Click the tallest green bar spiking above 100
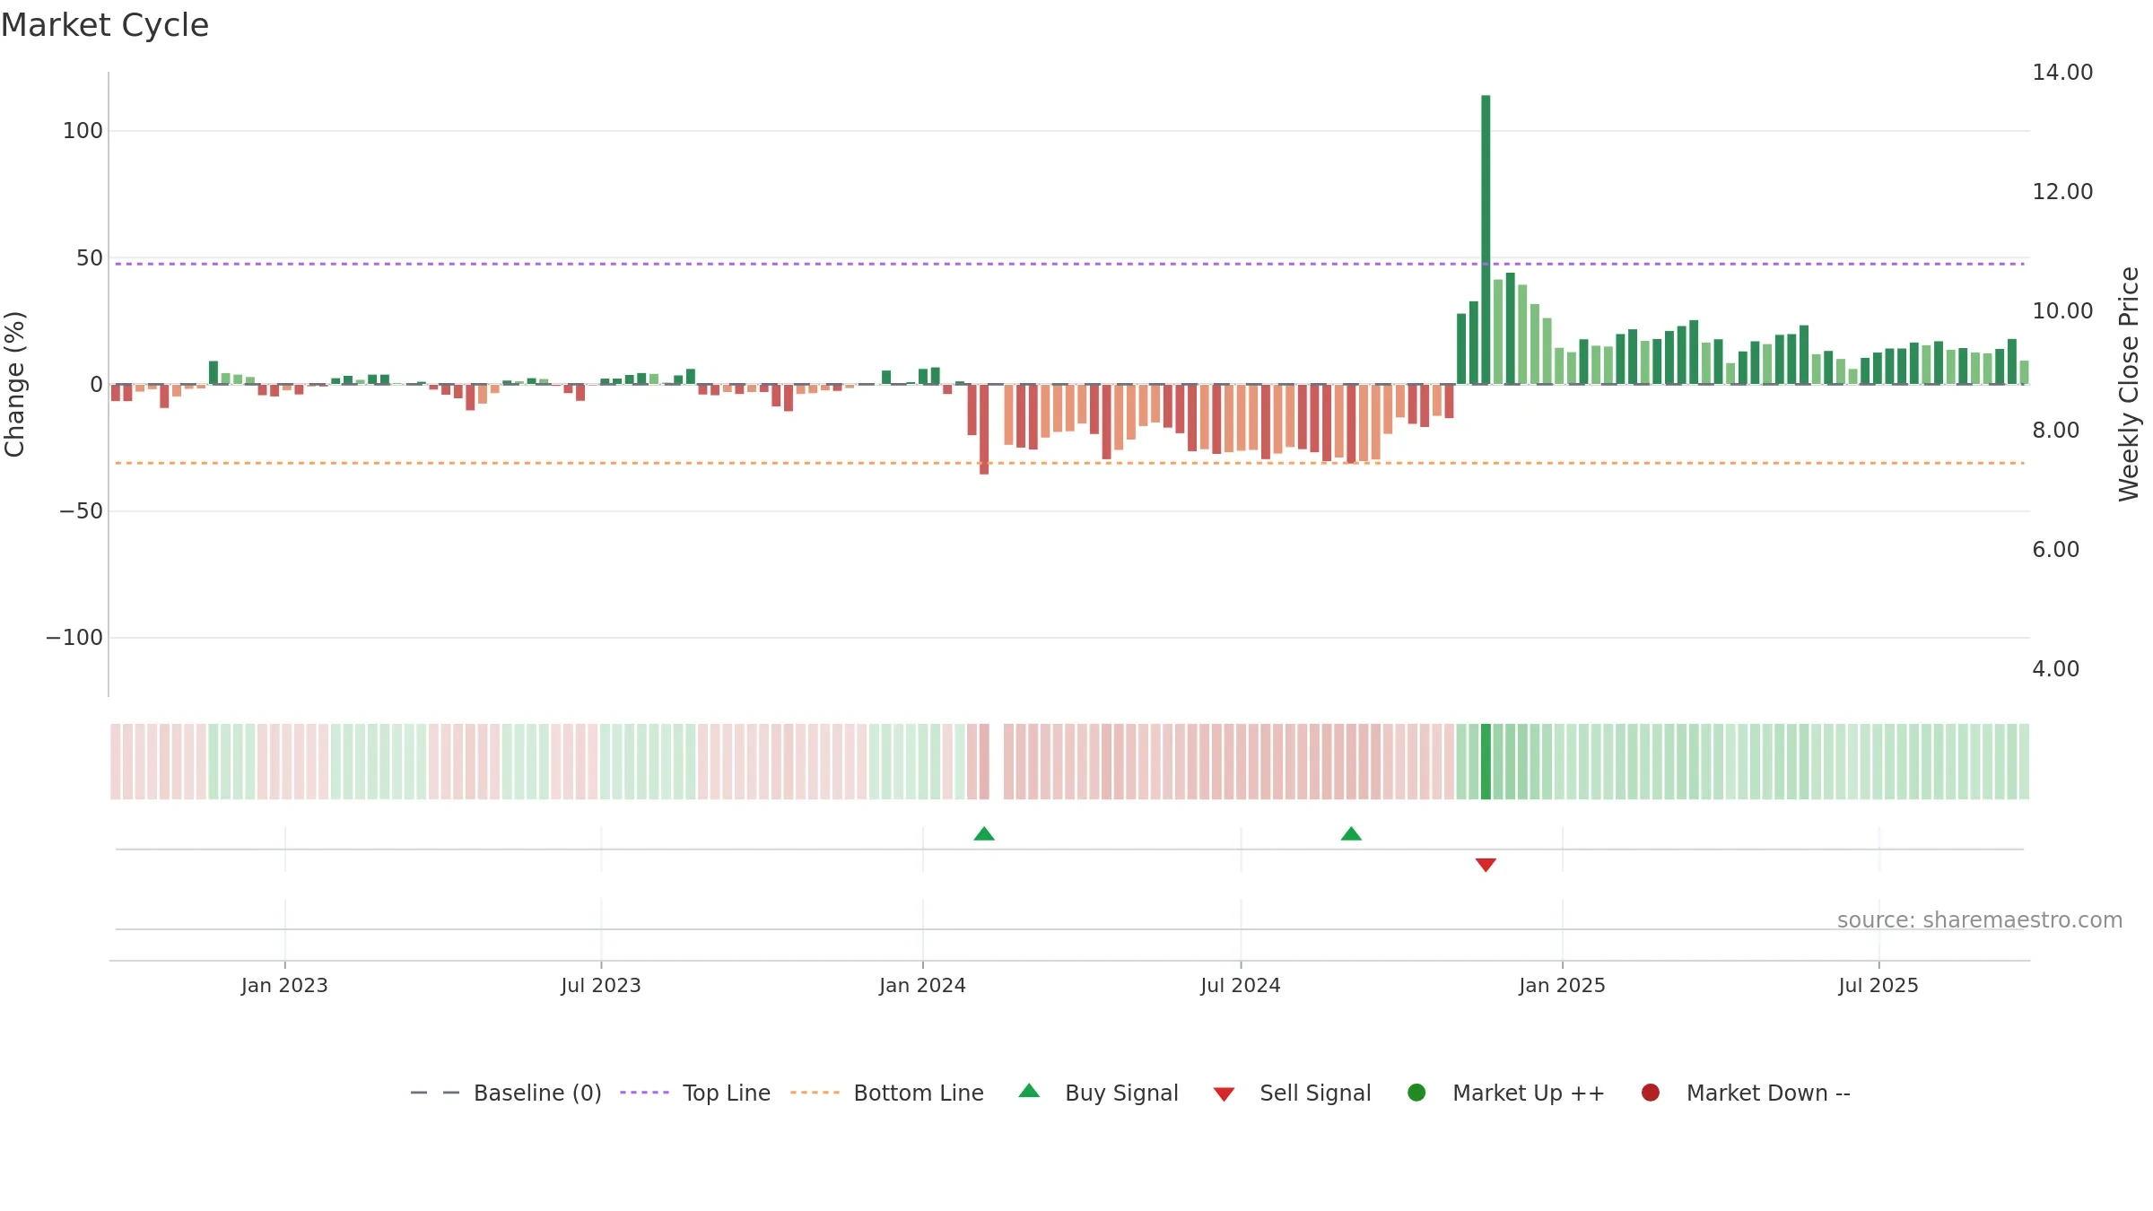 click(1486, 240)
